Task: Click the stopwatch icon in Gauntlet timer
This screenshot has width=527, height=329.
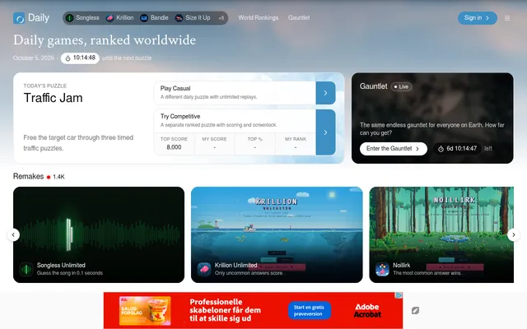Action: pyautogui.click(x=441, y=149)
